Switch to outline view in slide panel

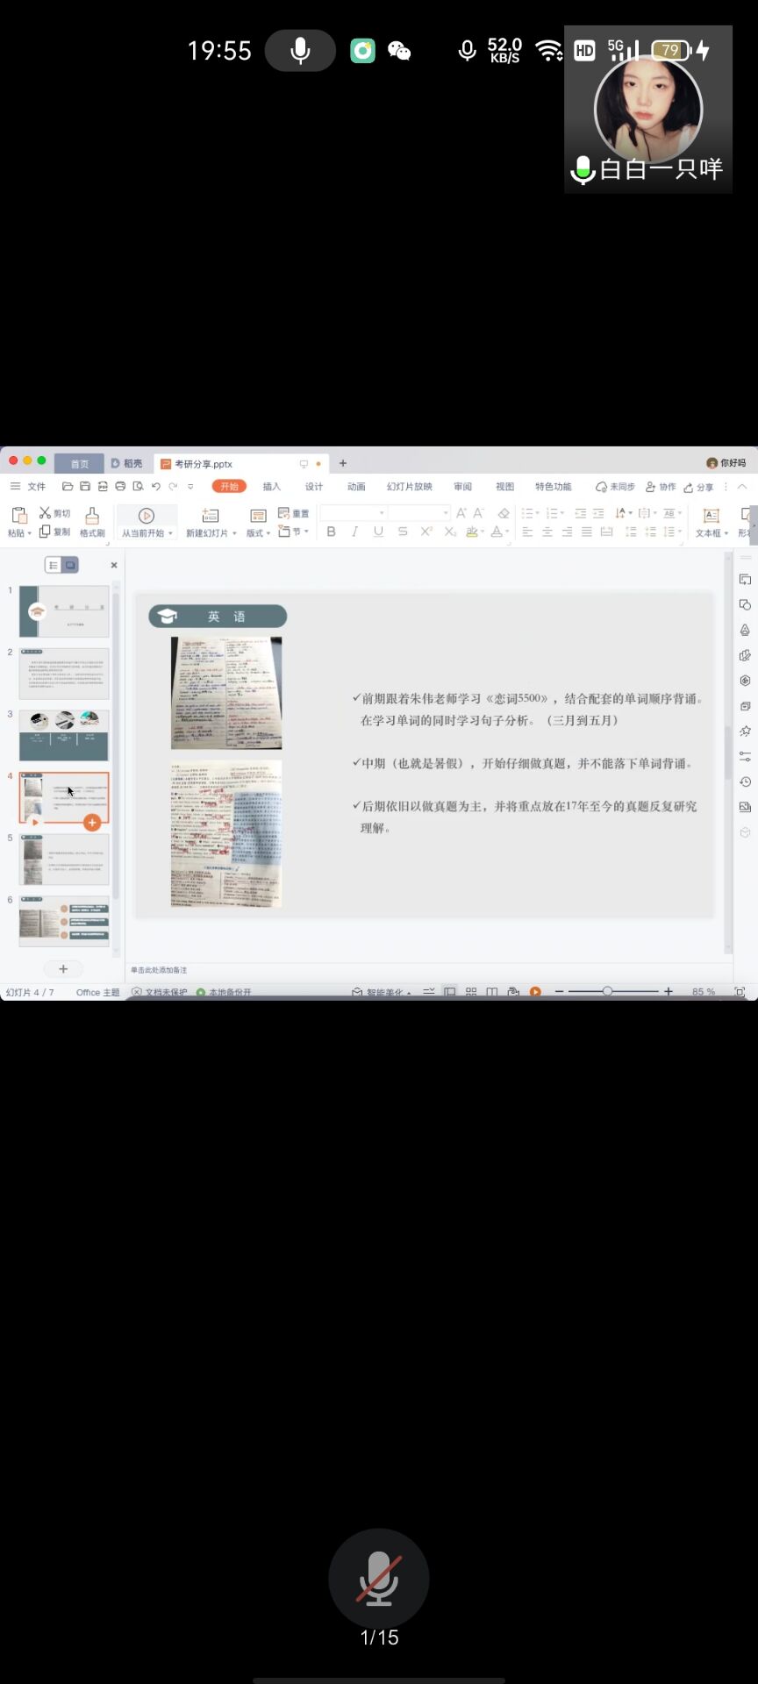(x=53, y=566)
